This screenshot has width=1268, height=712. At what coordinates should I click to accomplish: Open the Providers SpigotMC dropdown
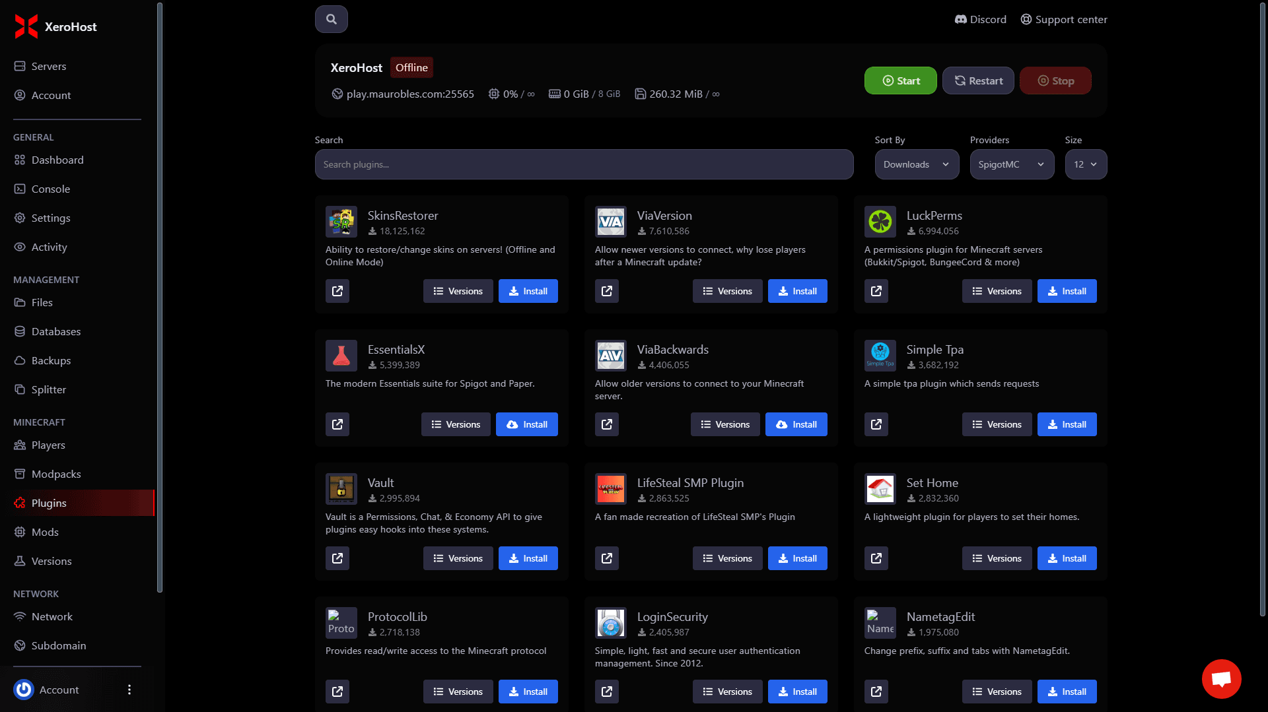tap(1012, 164)
